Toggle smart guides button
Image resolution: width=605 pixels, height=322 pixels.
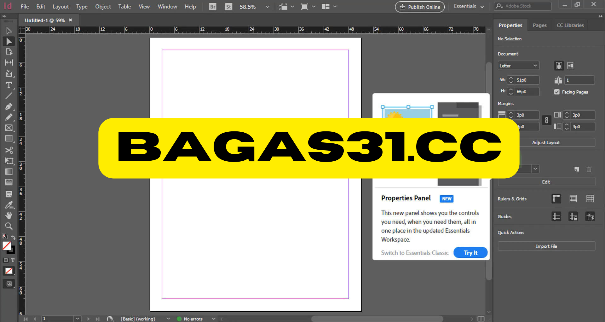(590, 216)
